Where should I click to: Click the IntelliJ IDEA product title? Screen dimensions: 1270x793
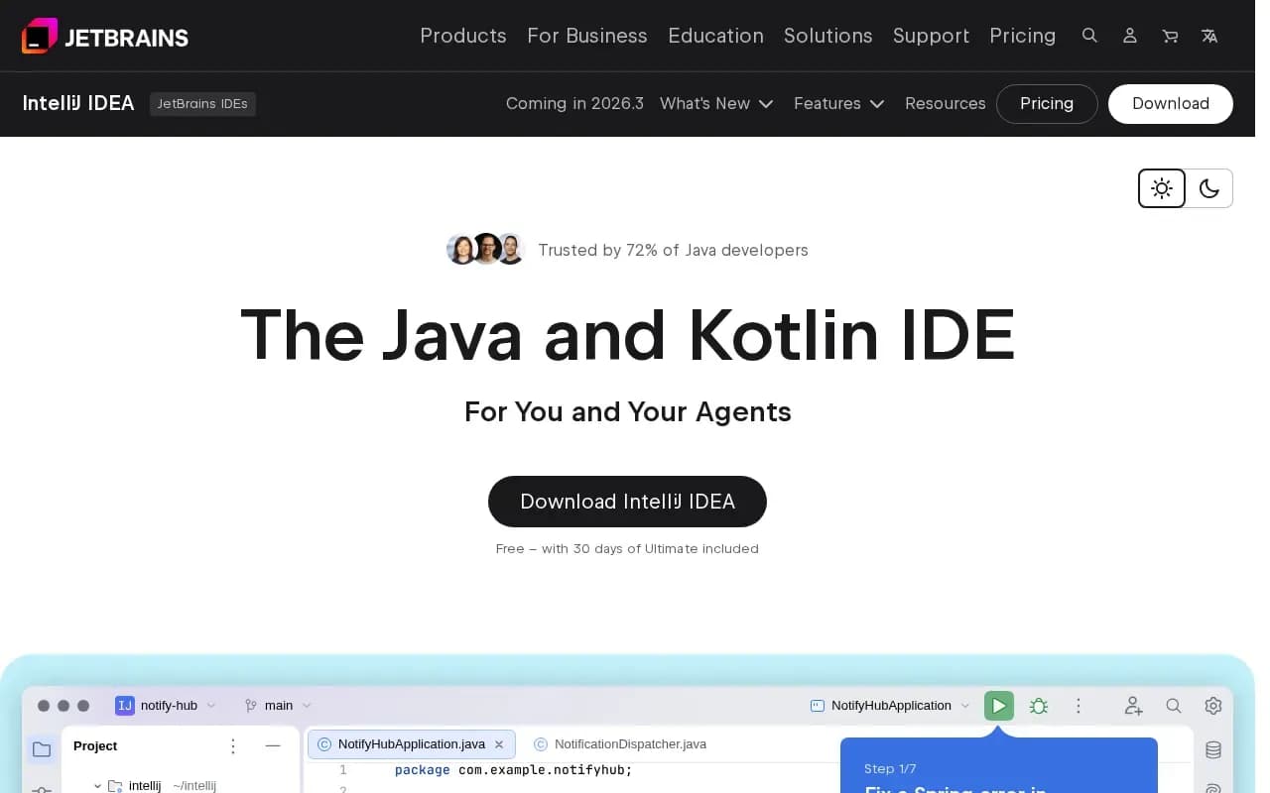[x=78, y=103]
